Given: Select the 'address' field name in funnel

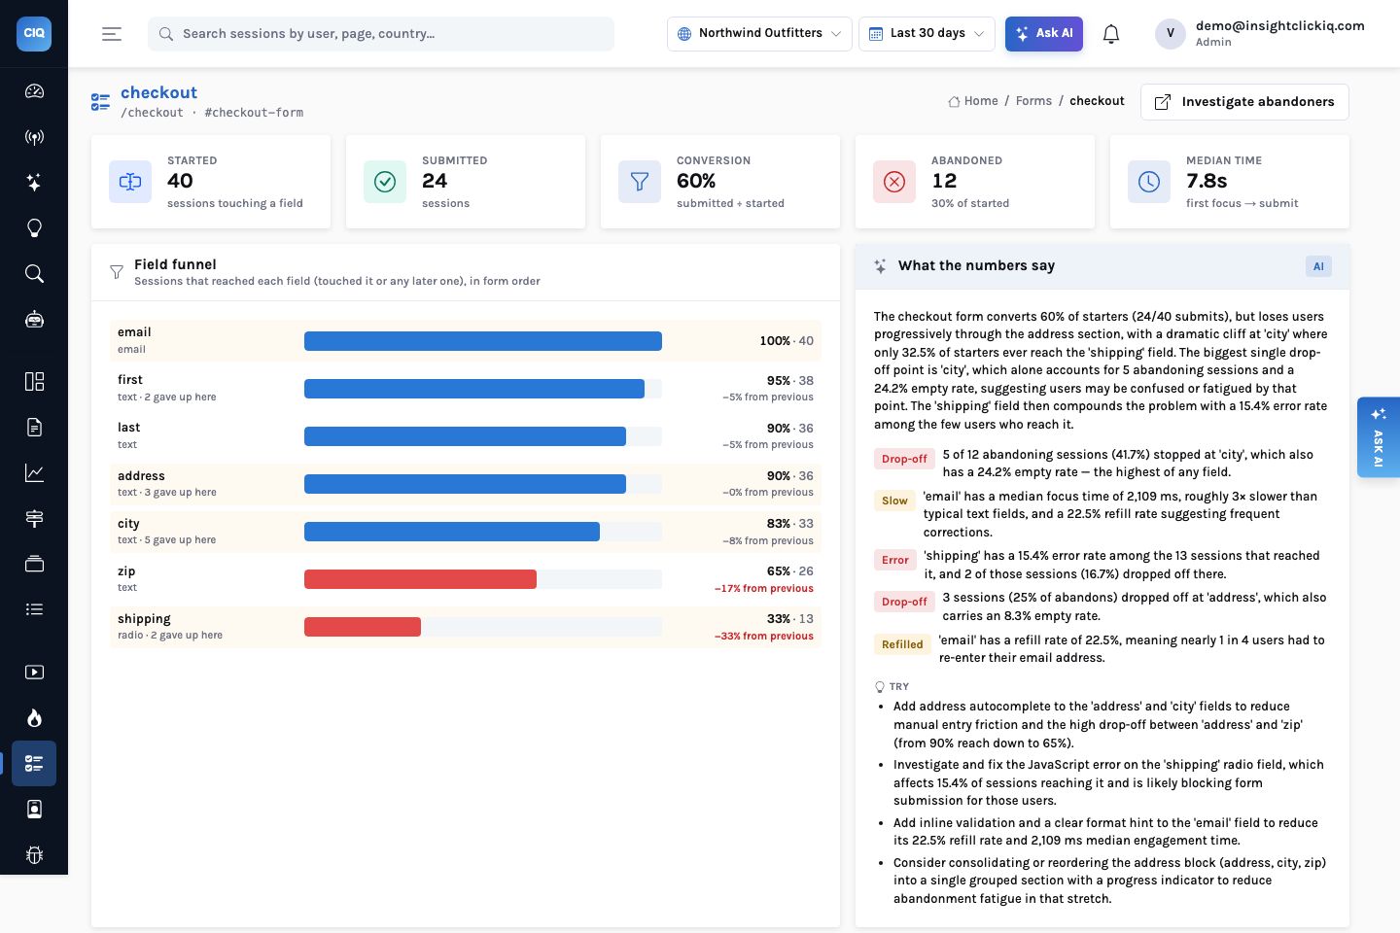Looking at the screenshot, I should click(141, 476).
